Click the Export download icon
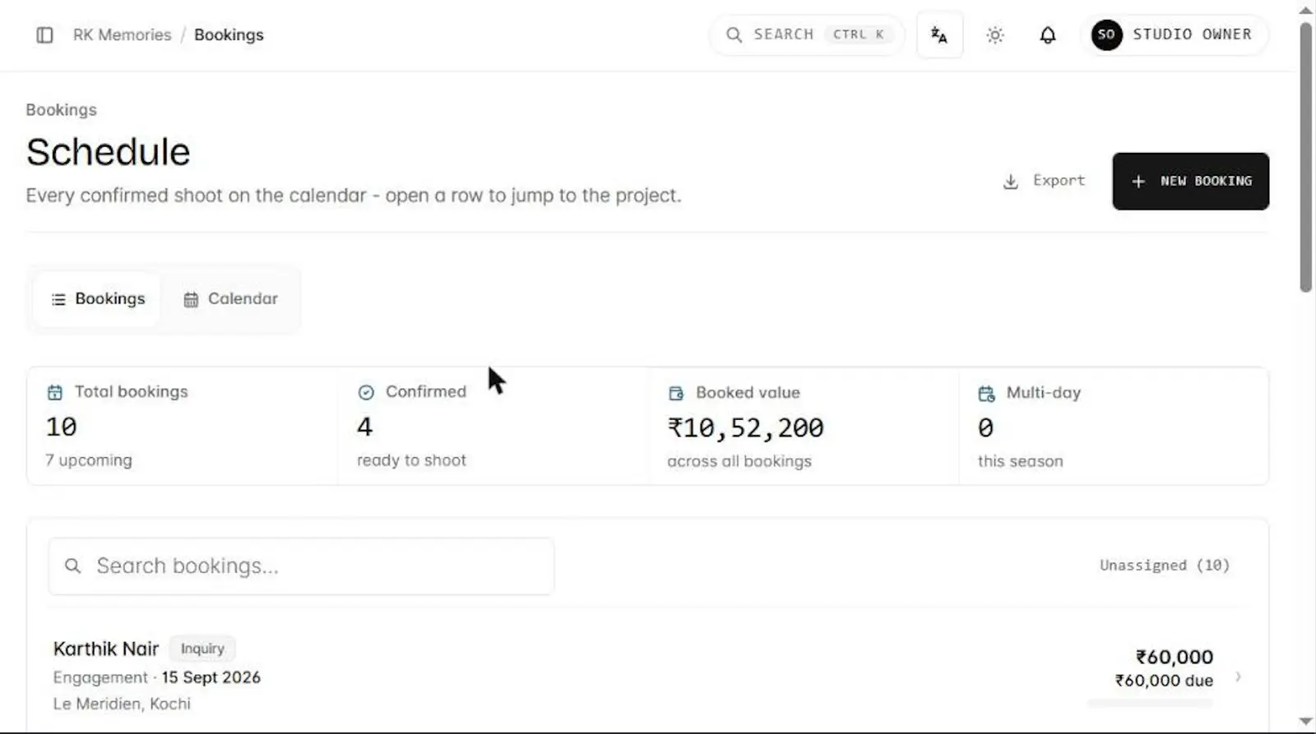The image size is (1316, 734). point(1011,181)
